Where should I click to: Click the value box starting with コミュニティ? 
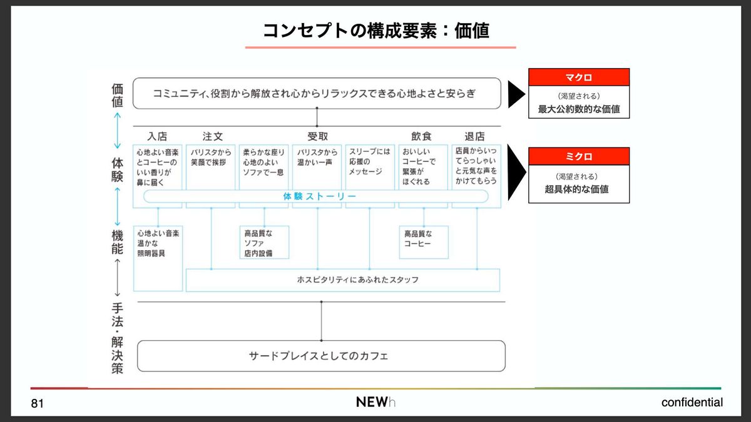317,94
